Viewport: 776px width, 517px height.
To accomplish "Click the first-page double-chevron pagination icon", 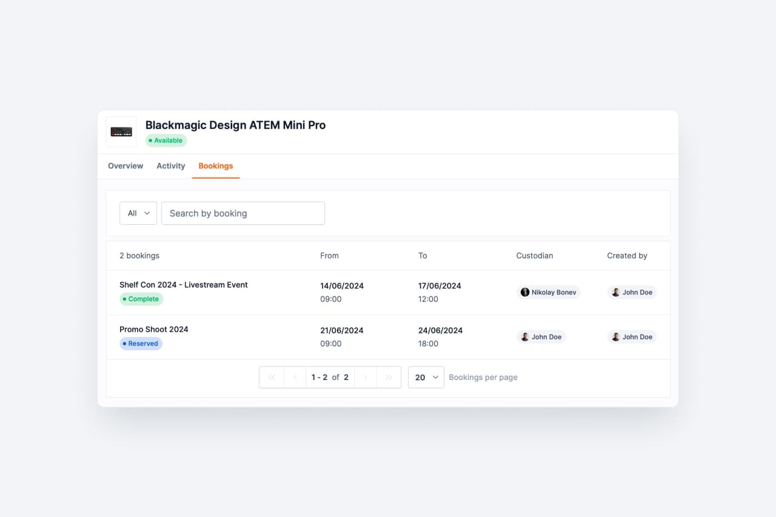I will pyautogui.click(x=271, y=377).
